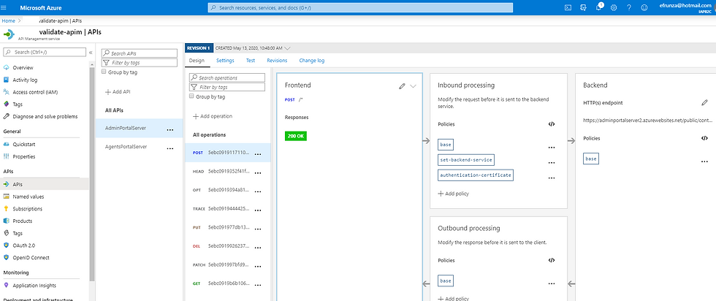Expand the Frontend chevron dropdown
The image size is (716, 301).
[x=414, y=86]
